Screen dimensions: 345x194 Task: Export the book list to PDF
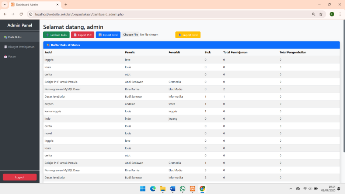tap(83, 35)
